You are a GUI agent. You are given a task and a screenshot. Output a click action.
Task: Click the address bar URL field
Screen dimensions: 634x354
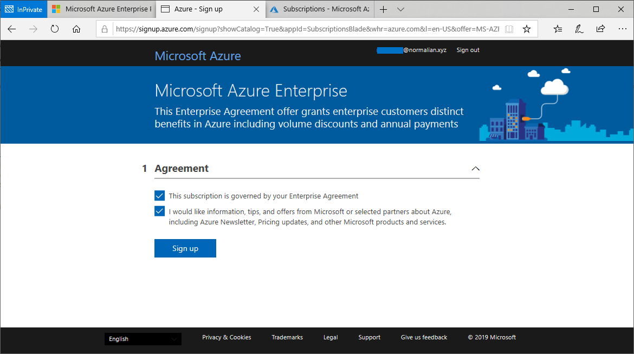[303, 29]
